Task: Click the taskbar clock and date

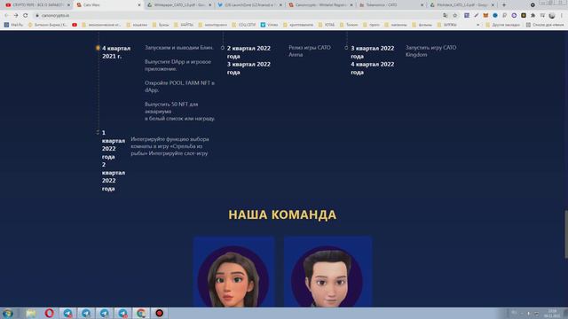Action: pos(552,313)
